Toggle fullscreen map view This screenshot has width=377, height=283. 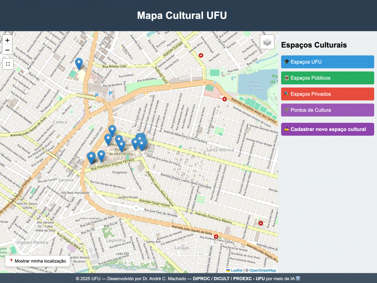click(x=8, y=64)
